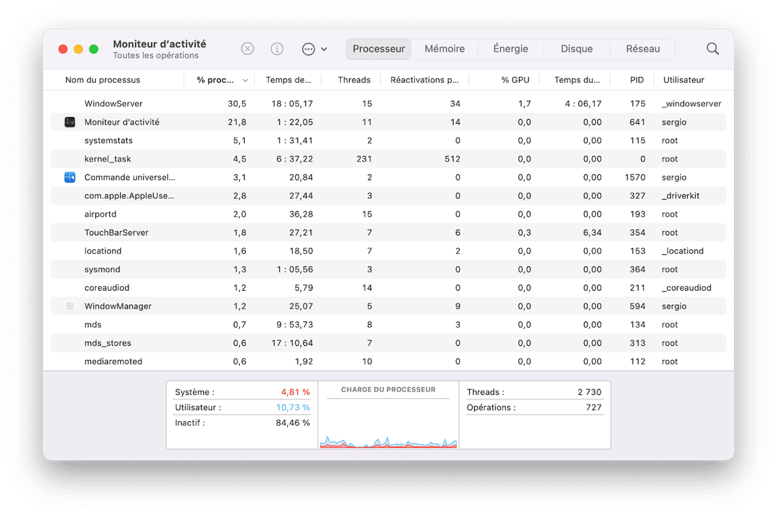This screenshot has width=777, height=517.
Task: Sort by Nom du processus column
Action: point(103,81)
